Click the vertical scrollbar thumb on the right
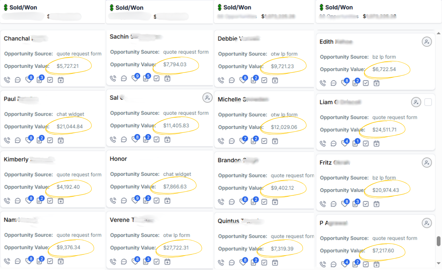 [x=438, y=241]
